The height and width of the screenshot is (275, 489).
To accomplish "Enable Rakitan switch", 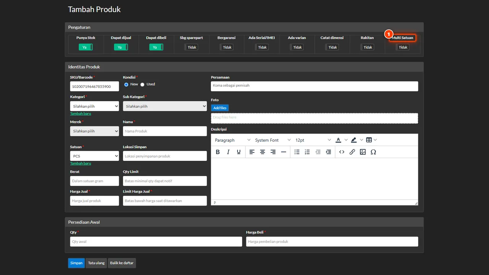I will pyautogui.click(x=367, y=47).
